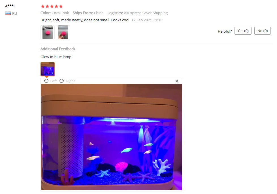The height and width of the screenshot is (194, 277).
Task: Open thumbnail of hand holding pink ball
Action: 63,32
